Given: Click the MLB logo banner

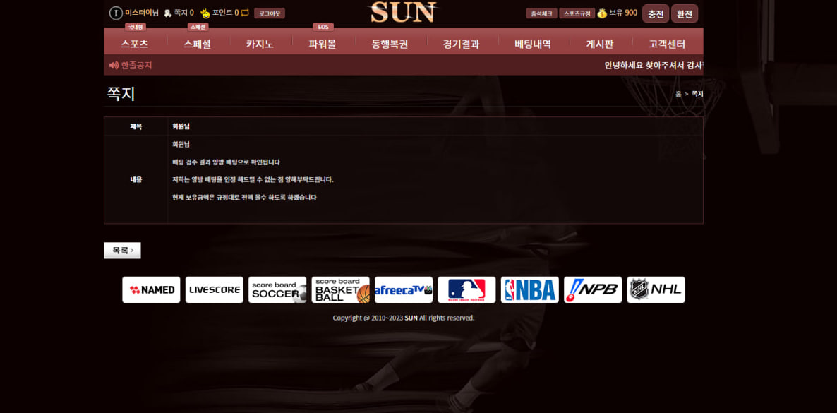Looking at the screenshot, I should click(x=466, y=289).
